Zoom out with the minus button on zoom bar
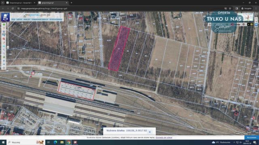Screen dimensions: 259x145 [8, 48]
